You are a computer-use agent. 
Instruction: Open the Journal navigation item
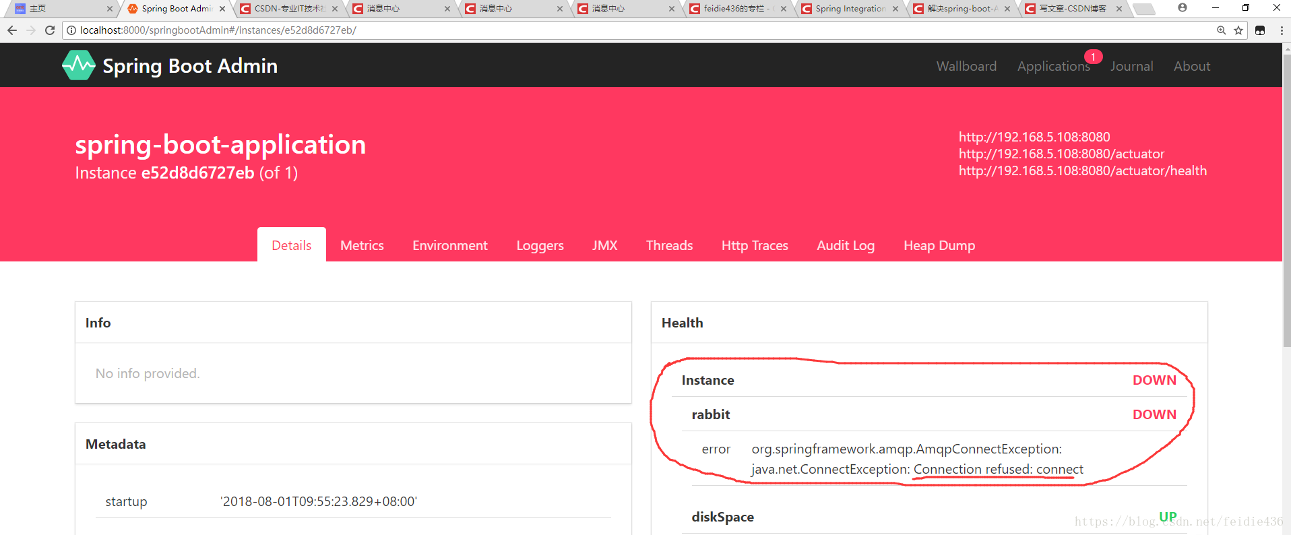1132,66
